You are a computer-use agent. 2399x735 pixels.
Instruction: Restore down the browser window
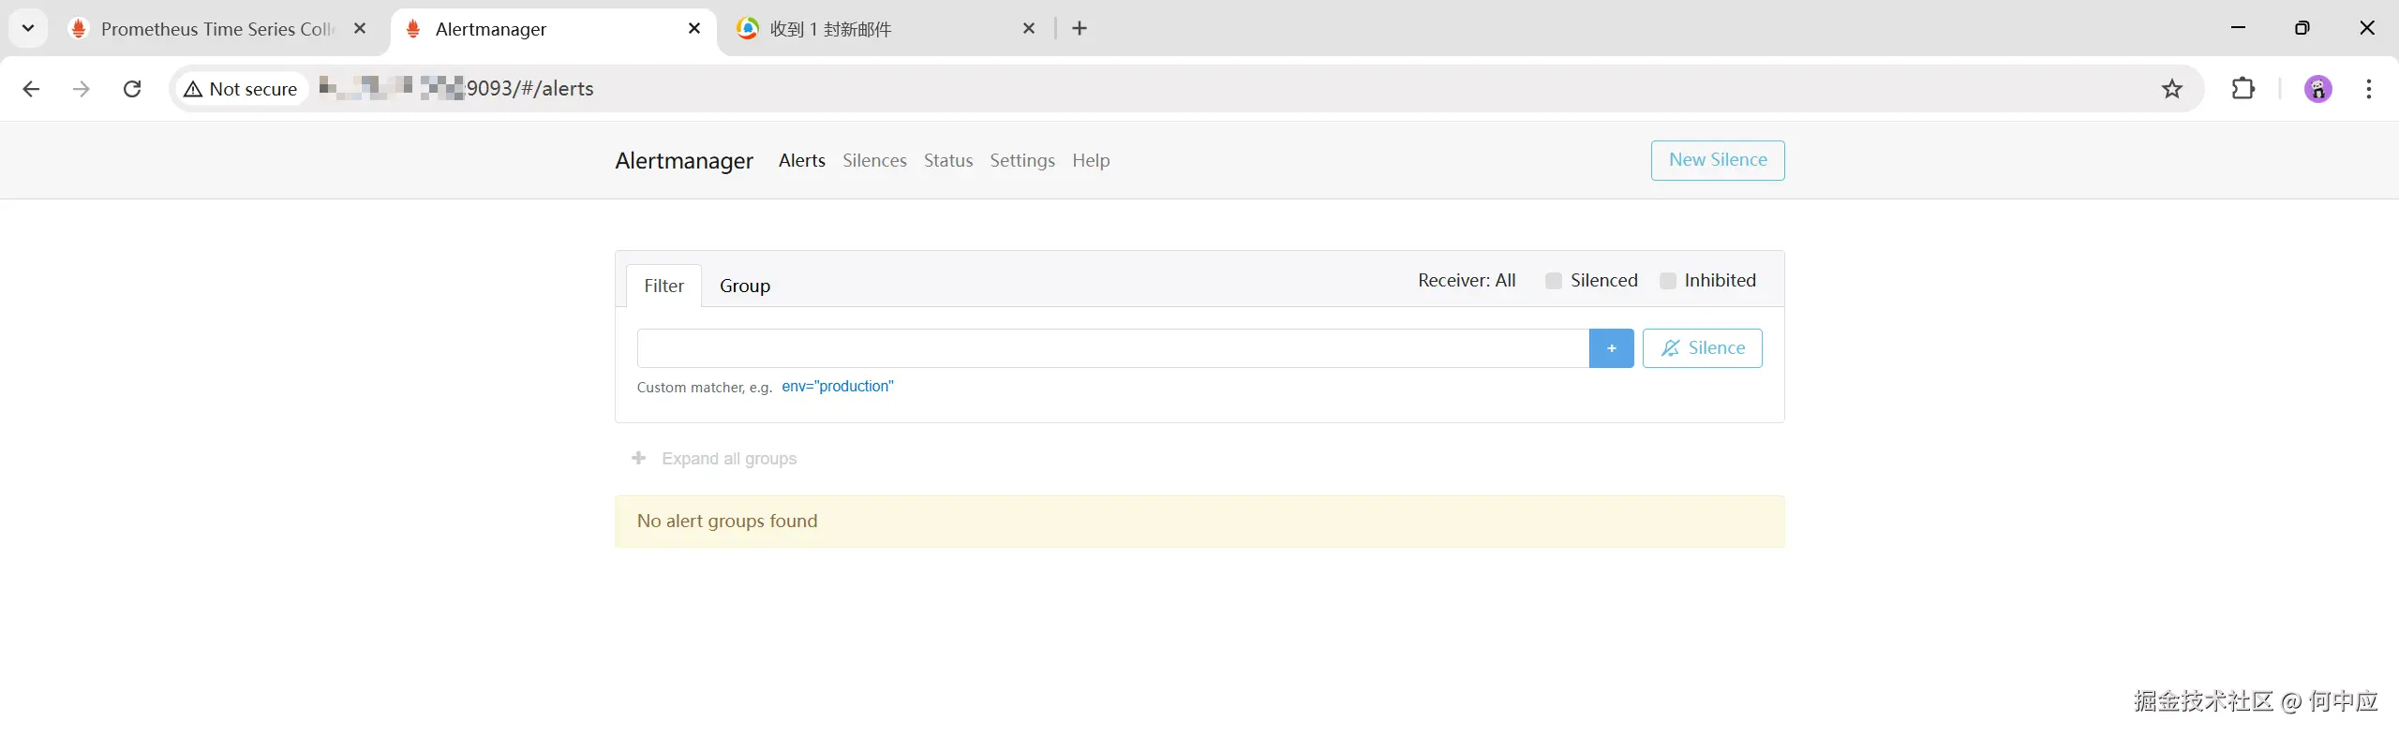(x=2302, y=28)
